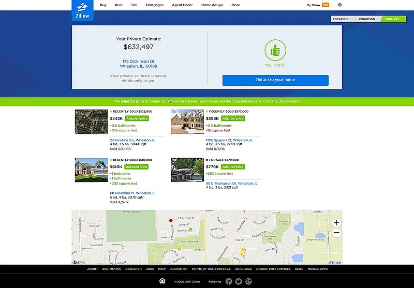Click Adjusted price badge next to $610K
The height and width of the screenshot is (288, 414).
point(136,166)
